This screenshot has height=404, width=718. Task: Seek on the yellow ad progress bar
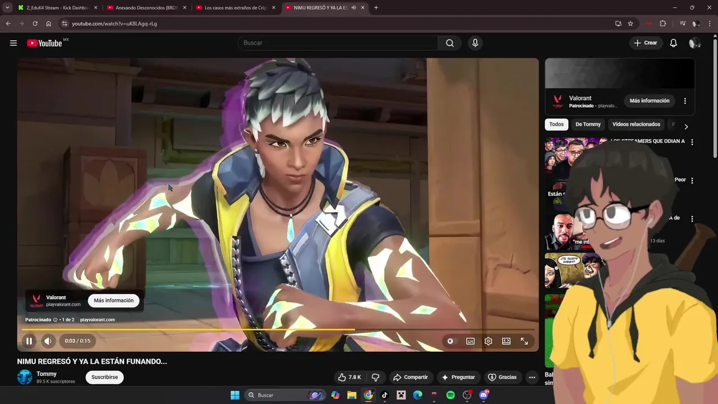click(x=278, y=329)
